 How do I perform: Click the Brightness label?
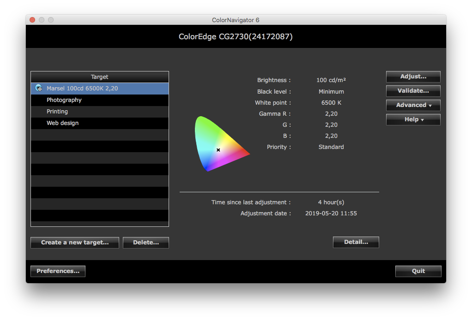[x=274, y=80]
